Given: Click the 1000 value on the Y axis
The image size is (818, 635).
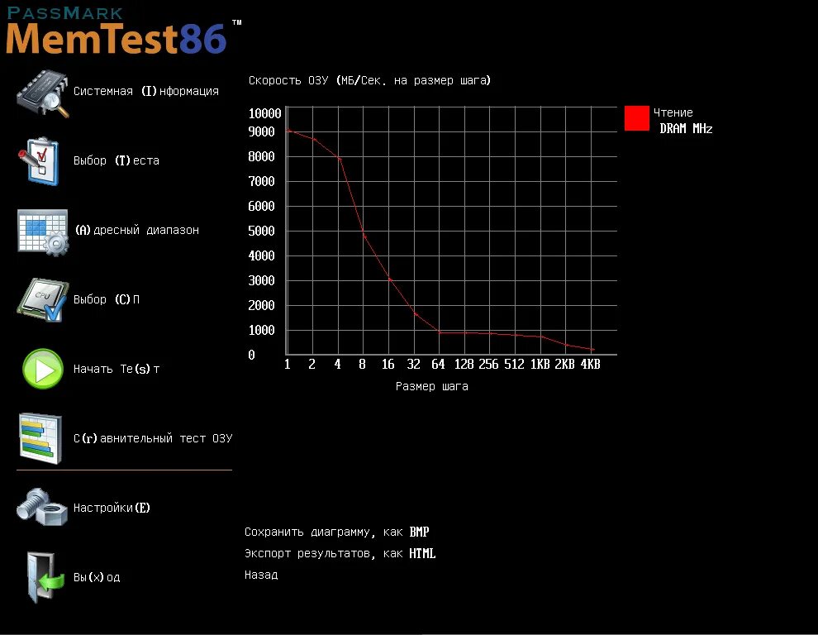Looking at the screenshot, I should 261,330.
